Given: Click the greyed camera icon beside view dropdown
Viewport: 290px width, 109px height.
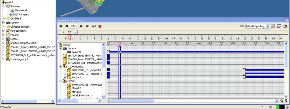Looking at the screenshot, I should pyautogui.click(x=242, y=26).
